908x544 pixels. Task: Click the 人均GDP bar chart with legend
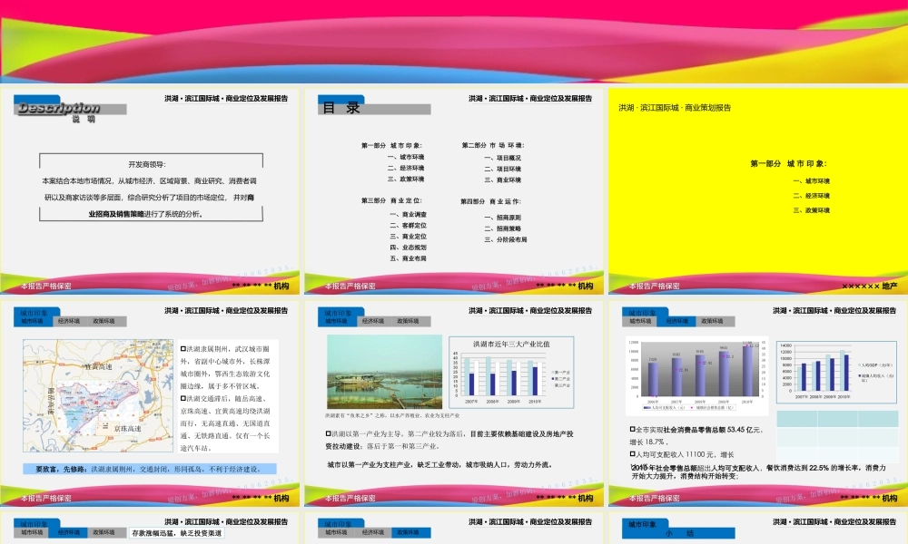coord(837,373)
